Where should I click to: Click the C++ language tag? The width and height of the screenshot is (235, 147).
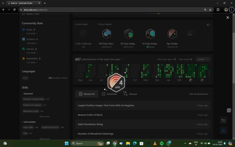click(x=25, y=78)
